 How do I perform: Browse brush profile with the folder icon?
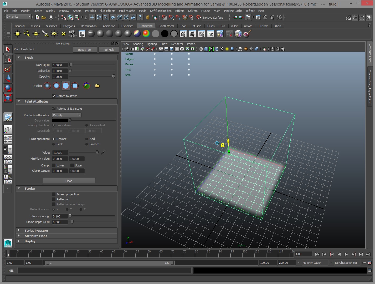pos(97,86)
